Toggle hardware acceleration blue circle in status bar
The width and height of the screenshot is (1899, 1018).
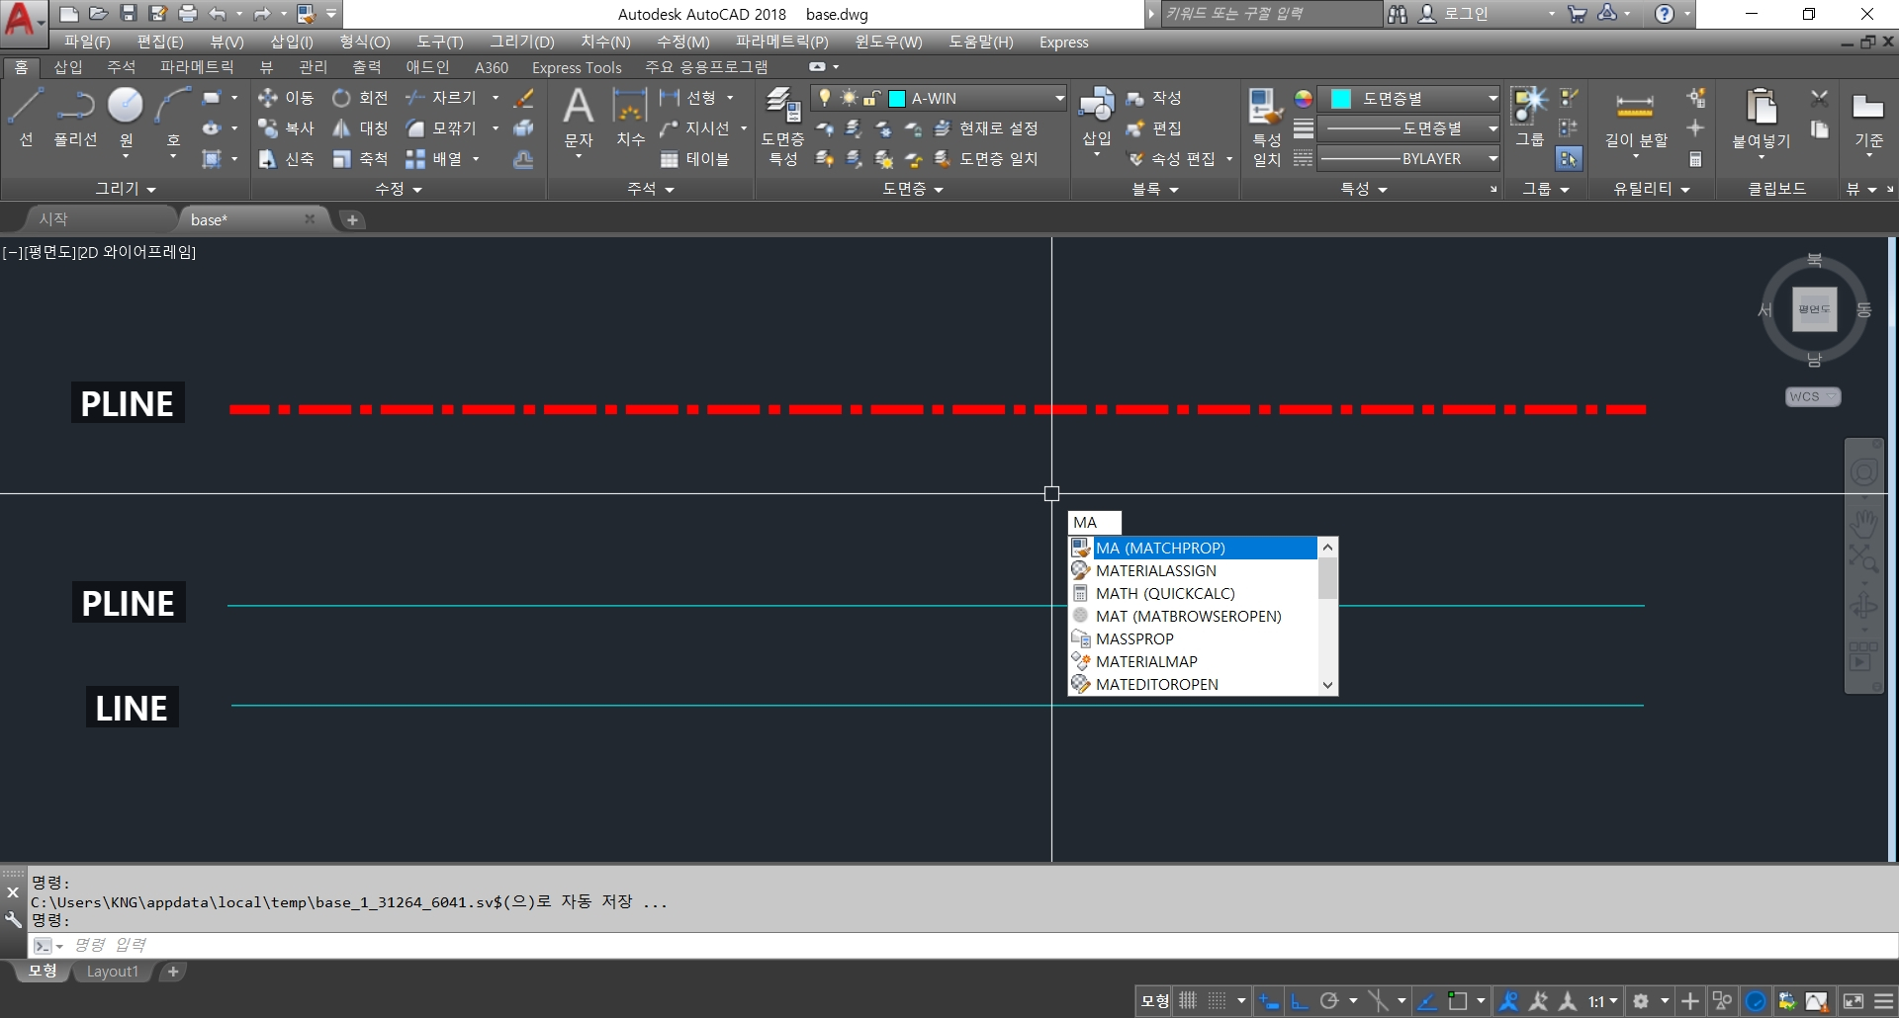(x=1756, y=1001)
